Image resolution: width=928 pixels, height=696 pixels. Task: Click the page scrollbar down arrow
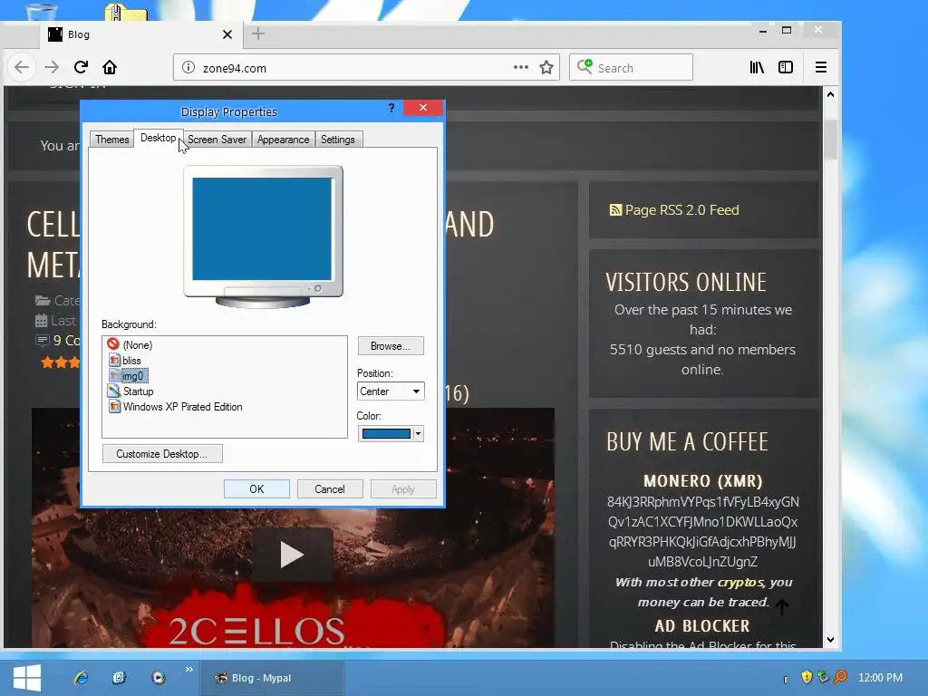point(830,640)
